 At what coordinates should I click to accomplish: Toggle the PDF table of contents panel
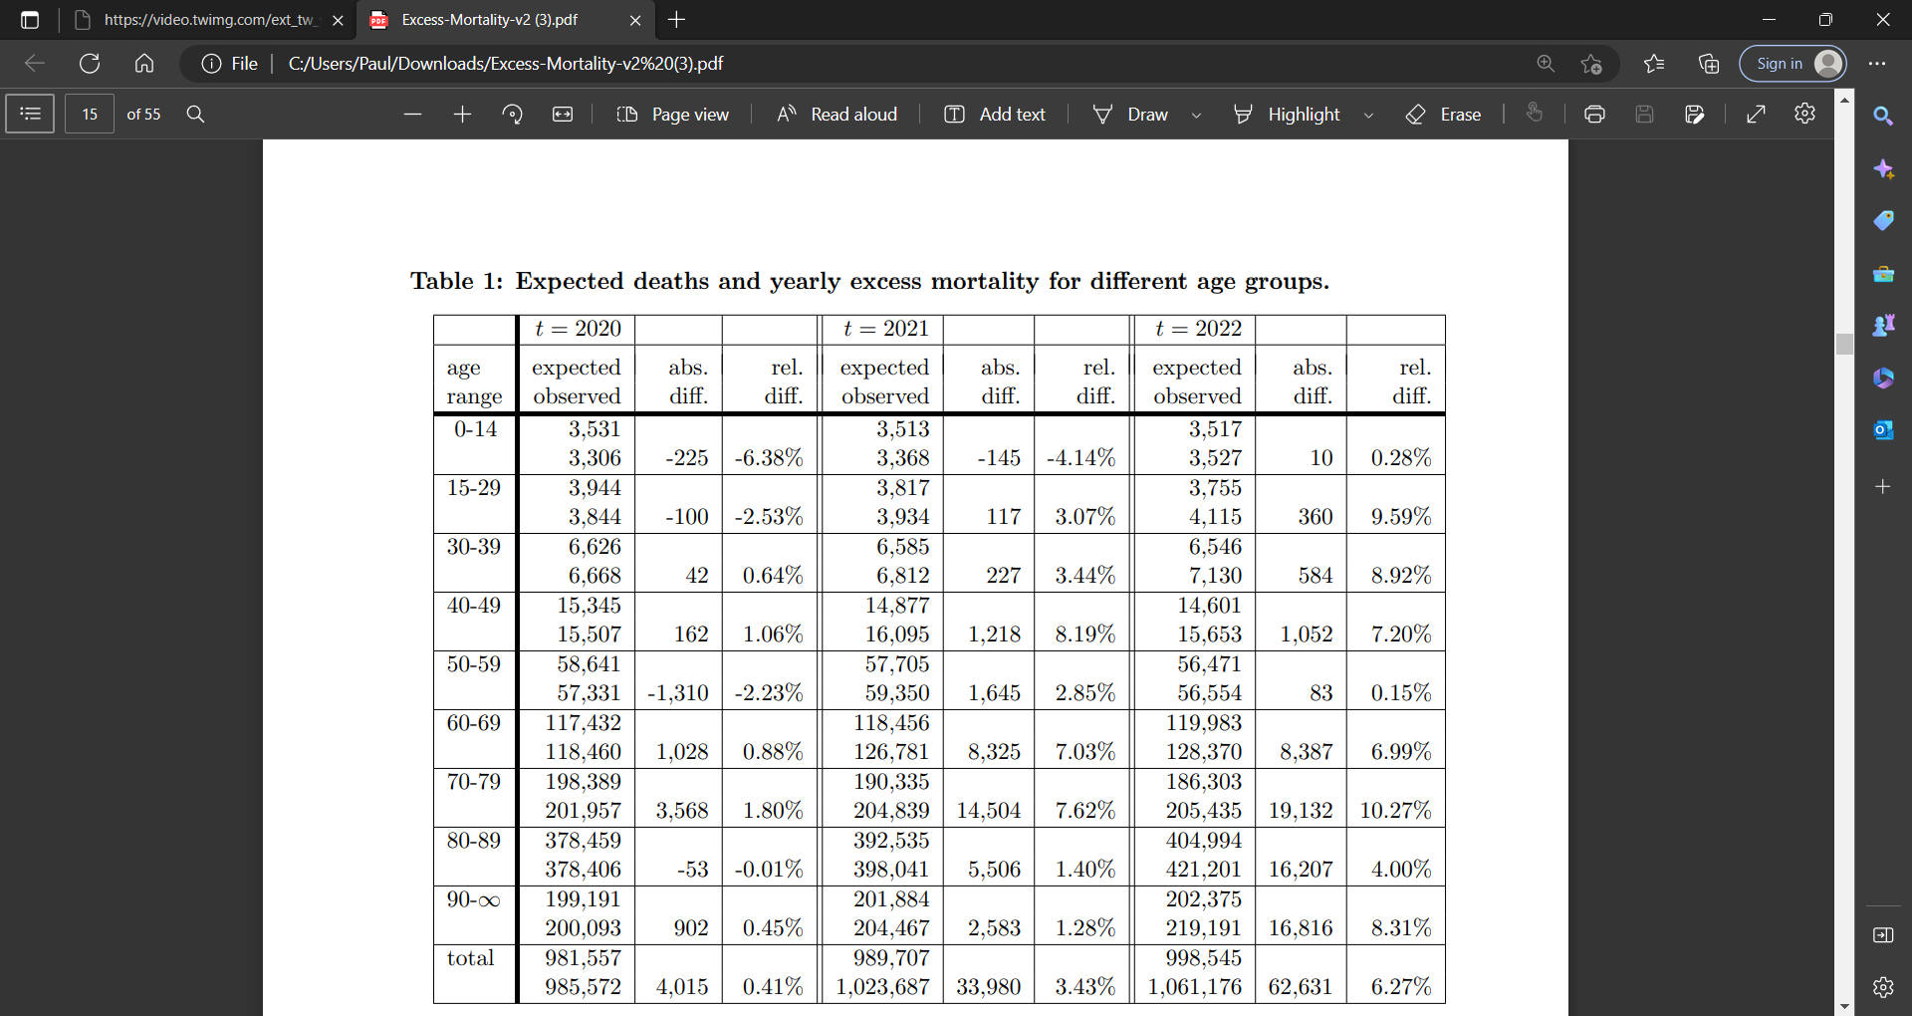pos(30,114)
